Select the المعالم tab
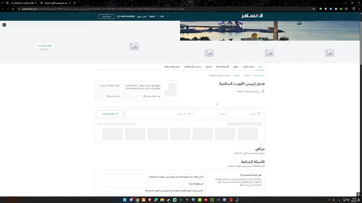The height and width of the screenshot is (203, 362). click(209, 67)
